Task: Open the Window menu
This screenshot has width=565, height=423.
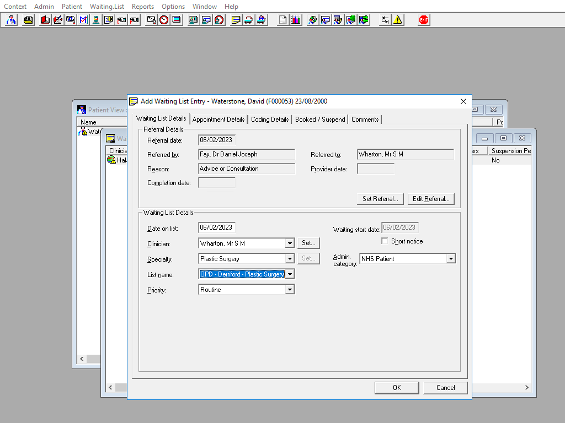Action: pyautogui.click(x=205, y=7)
